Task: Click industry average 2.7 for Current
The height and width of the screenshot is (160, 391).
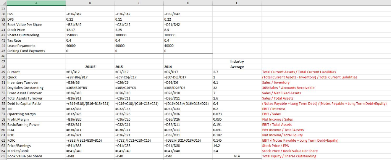Action: point(237,72)
